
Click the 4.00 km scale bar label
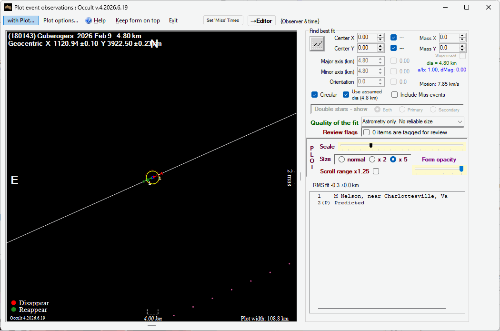pos(153,318)
